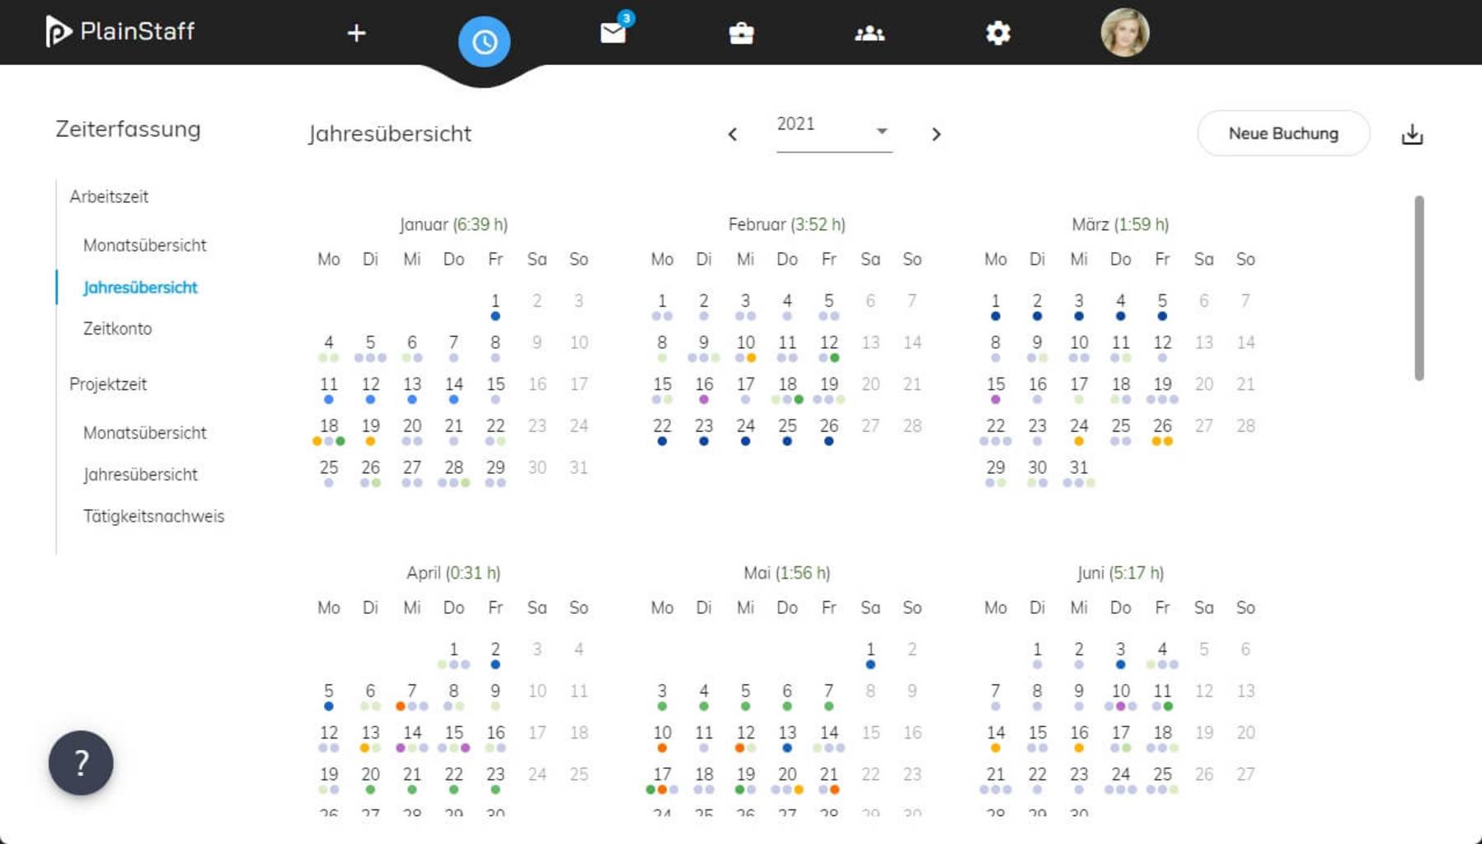Viewport: 1482px width, 844px height.
Task: Go to next year with right chevron
Action: [936, 134]
